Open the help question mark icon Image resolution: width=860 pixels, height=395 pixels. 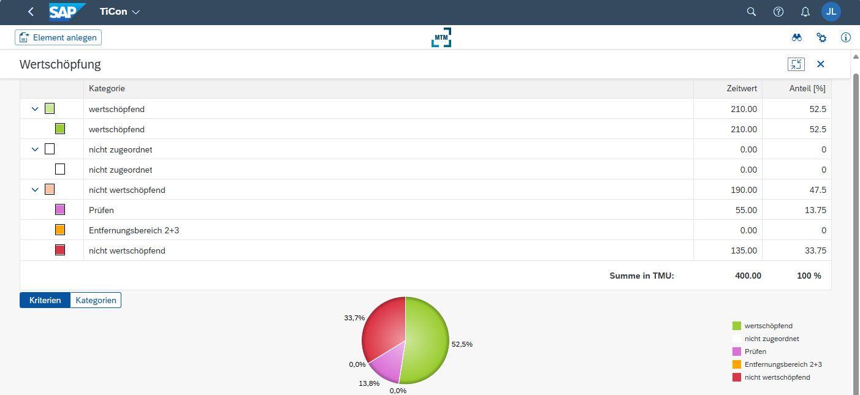tap(778, 12)
